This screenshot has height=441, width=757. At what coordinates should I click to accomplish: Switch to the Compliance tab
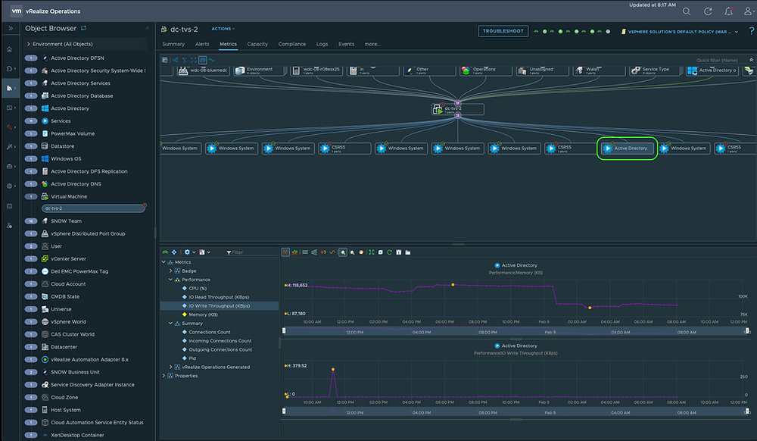292,44
